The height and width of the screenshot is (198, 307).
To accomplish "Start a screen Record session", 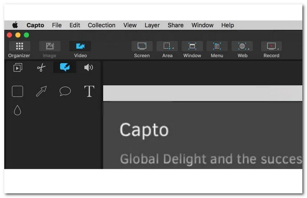I will coord(271,46).
